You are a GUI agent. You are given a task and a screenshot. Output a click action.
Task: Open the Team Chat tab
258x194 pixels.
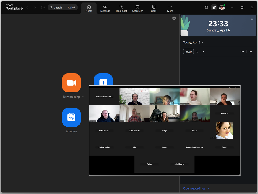(121, 8)
